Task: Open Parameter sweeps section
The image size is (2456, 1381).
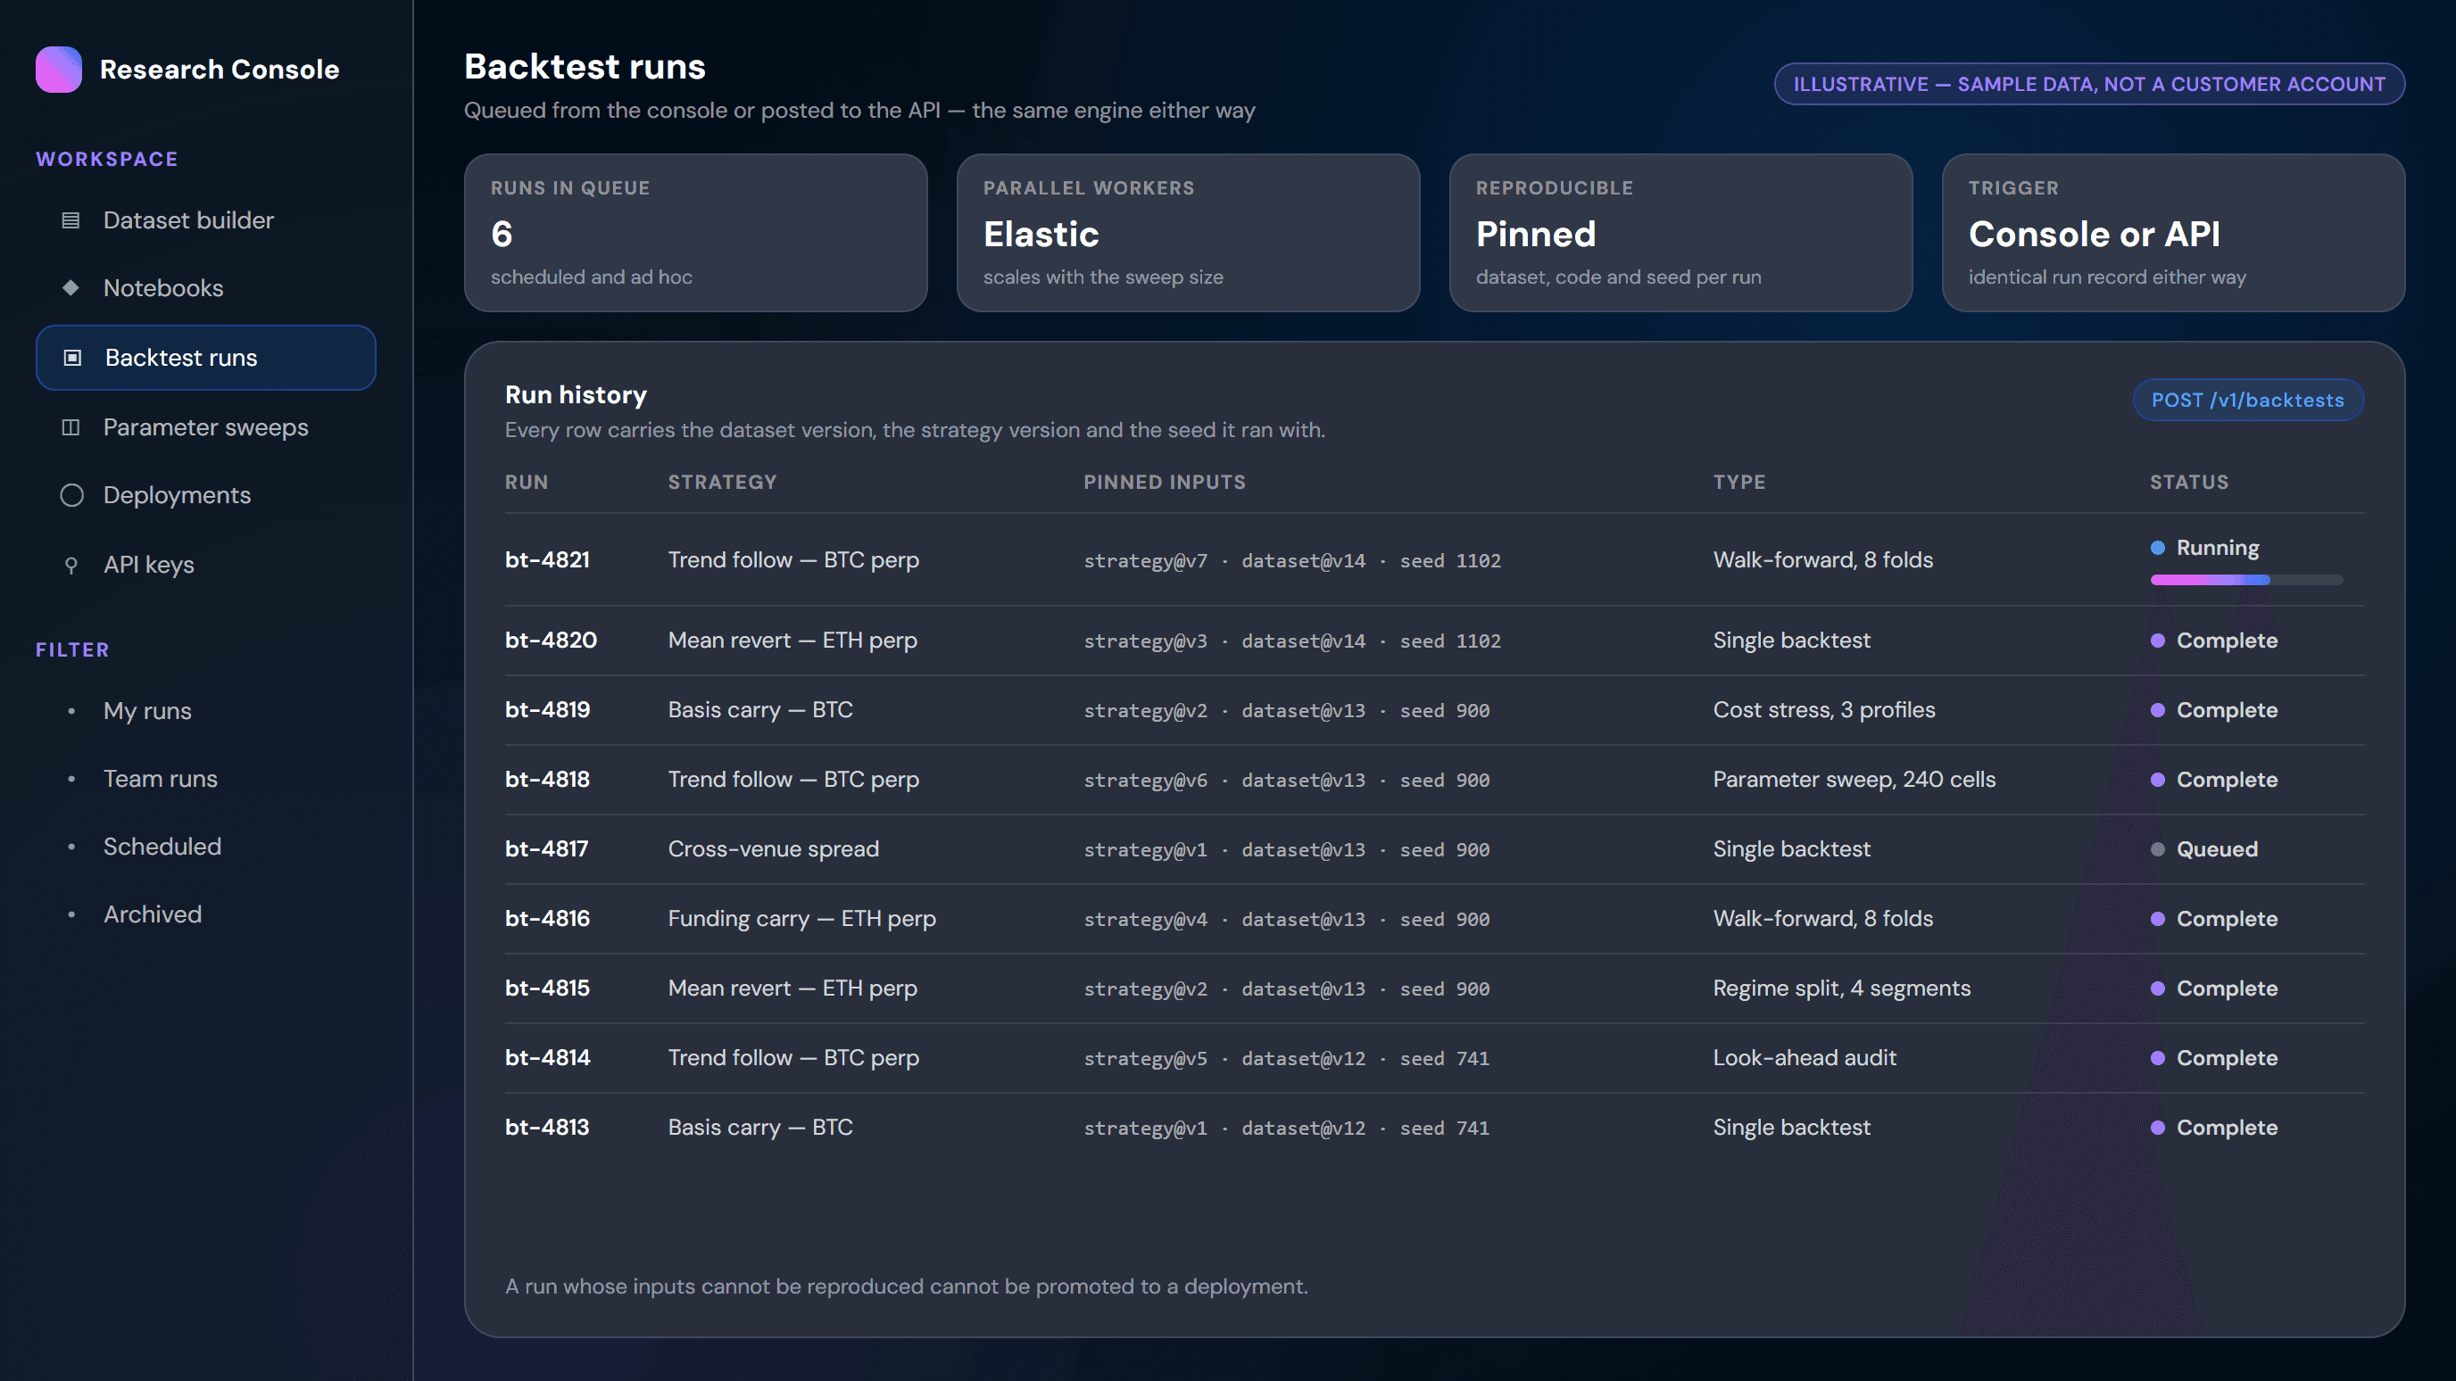Action: [x=206, y=427]
